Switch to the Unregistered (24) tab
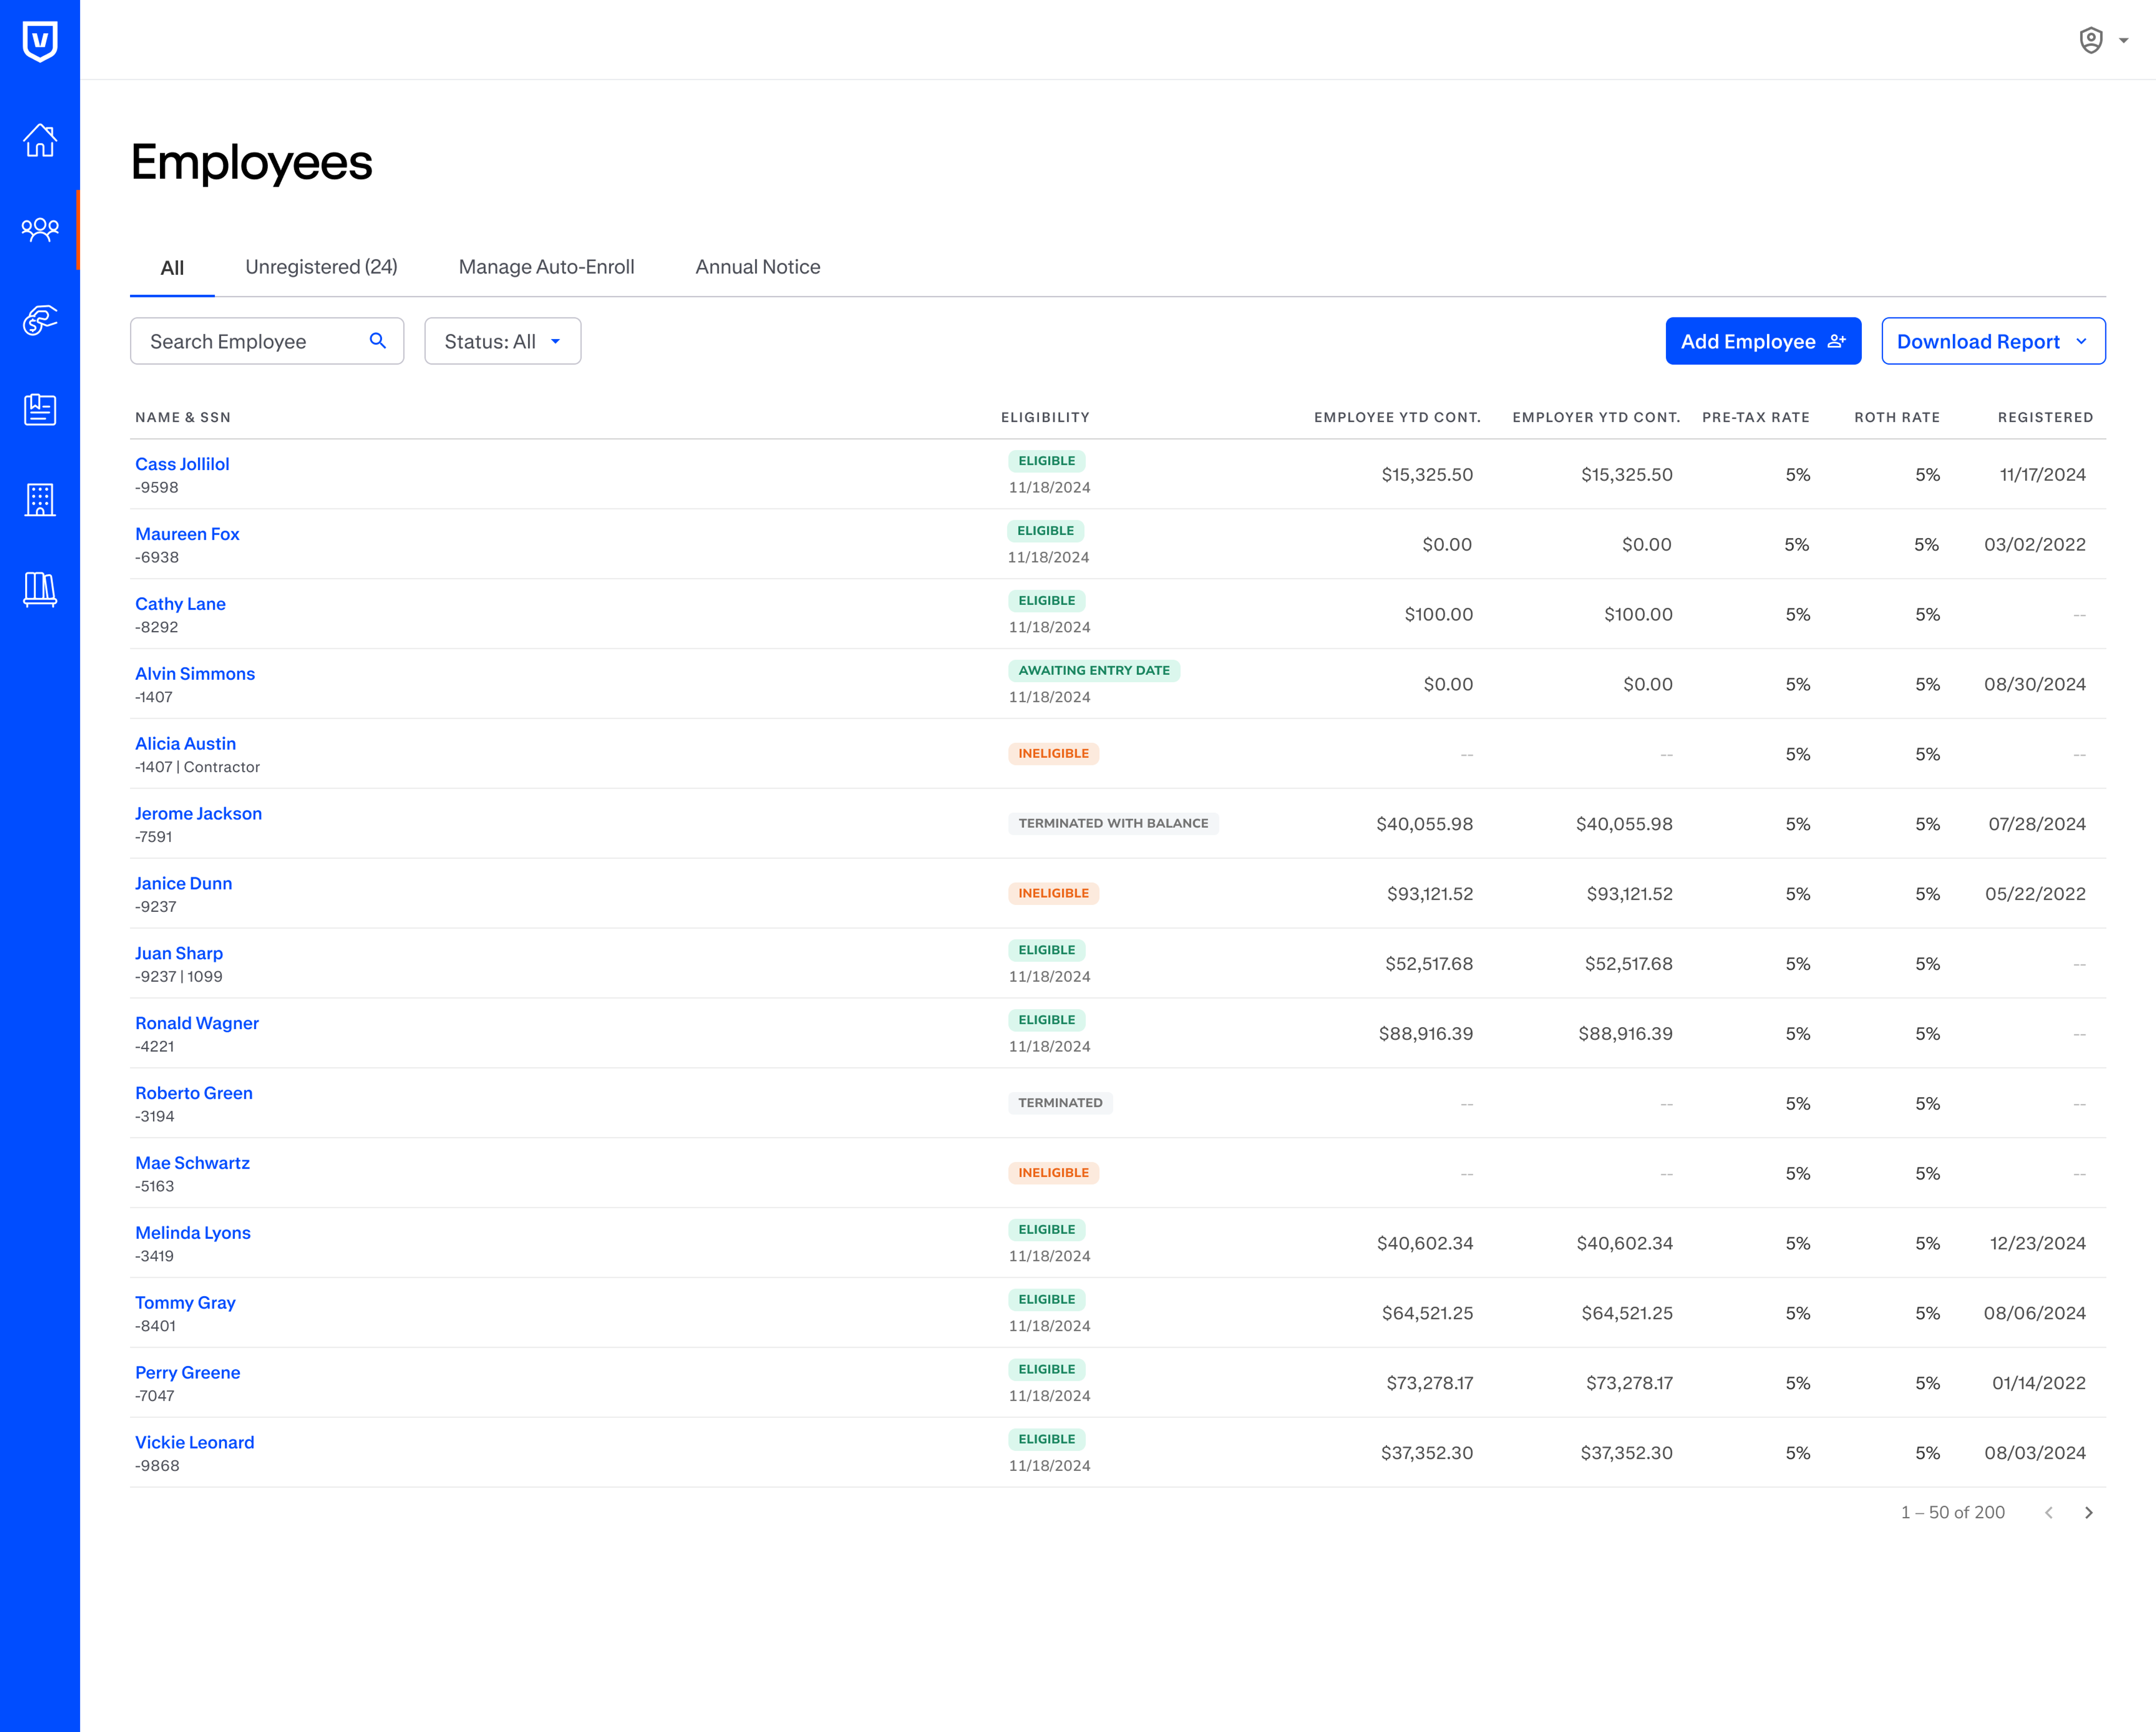Screen dimensions: 2156x1732 [321, 267]
